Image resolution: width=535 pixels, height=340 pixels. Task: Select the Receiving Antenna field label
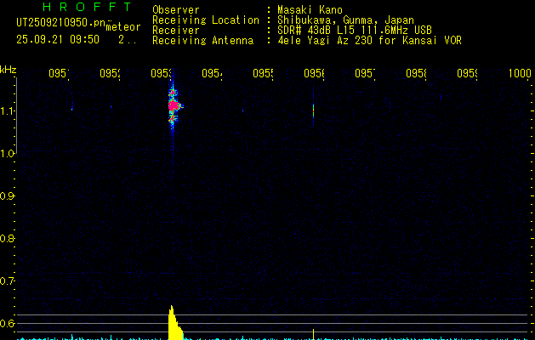pyautogui.click(x=202, y=40)
